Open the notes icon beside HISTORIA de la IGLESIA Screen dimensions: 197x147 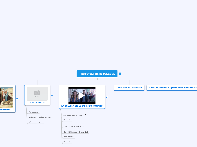pyautogui.click(x=120, y=74)
